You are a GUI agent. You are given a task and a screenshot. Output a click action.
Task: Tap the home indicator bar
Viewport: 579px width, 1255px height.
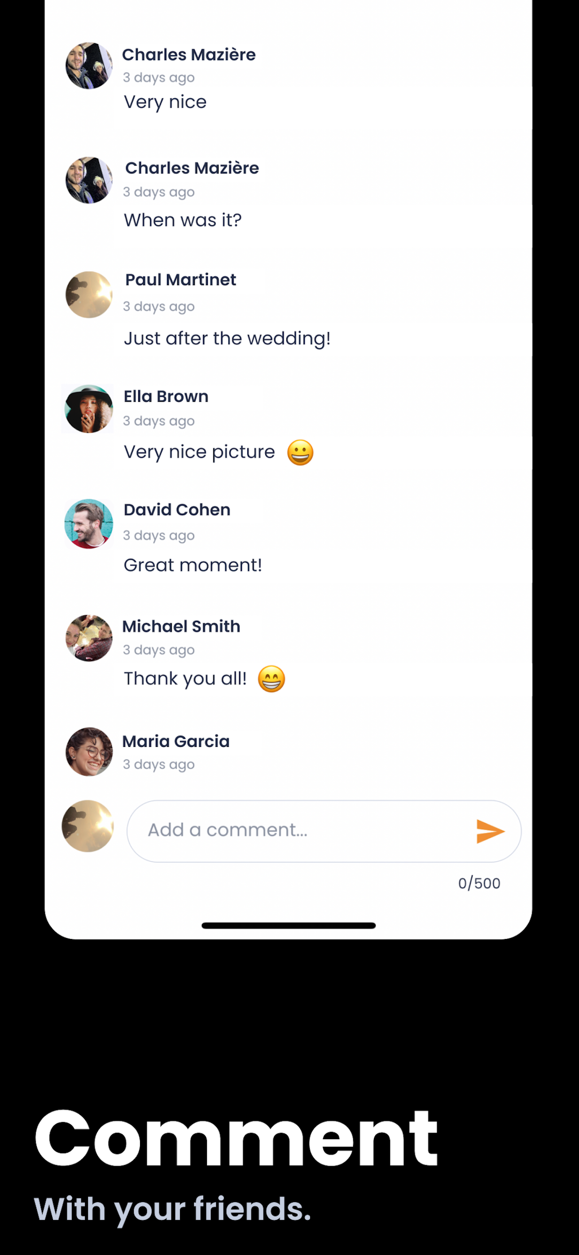(x=289, y=926)
